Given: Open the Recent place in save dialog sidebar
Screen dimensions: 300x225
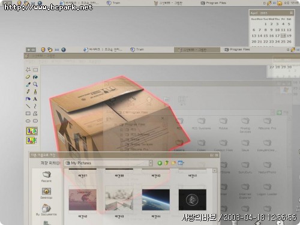Looking at the screenshot, I should tap(46, 176).
